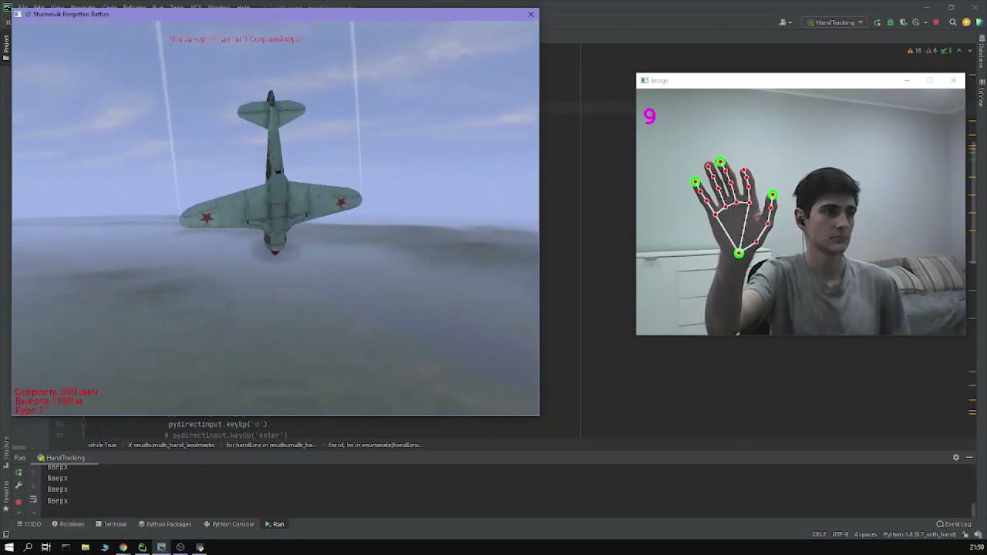Stop HandTracking using the red toolbar square
This screenshot has height=555, width=987.
point(936,22)
